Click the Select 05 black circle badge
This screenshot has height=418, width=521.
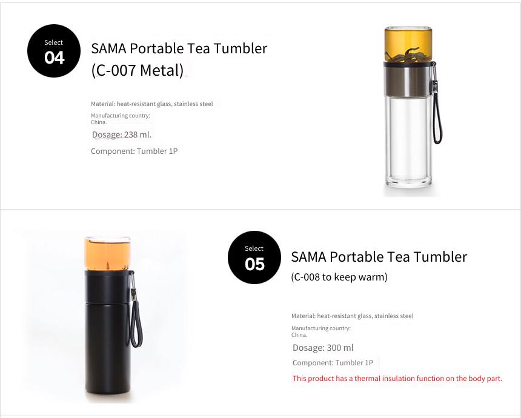tap(254, 257)
